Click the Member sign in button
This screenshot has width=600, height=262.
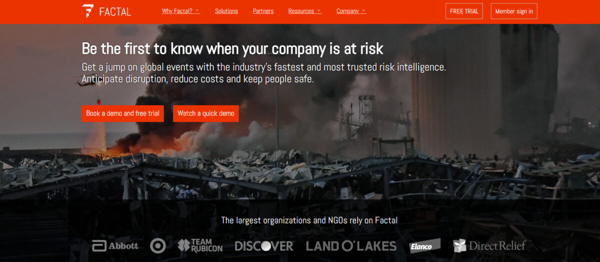tap(514, 11)
